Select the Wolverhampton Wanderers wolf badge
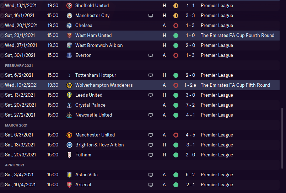This screenshot has width=286, height=193. 69,85
